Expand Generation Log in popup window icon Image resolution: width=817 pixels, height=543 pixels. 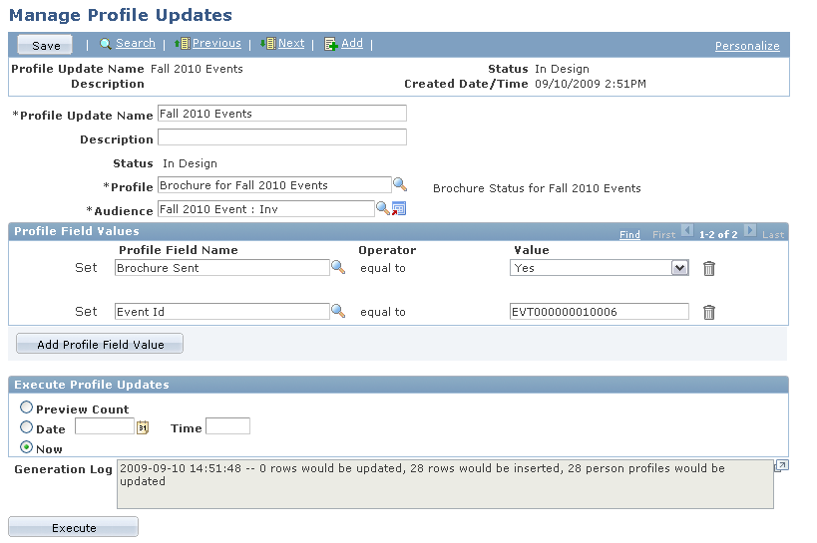[x=781, y=466]
